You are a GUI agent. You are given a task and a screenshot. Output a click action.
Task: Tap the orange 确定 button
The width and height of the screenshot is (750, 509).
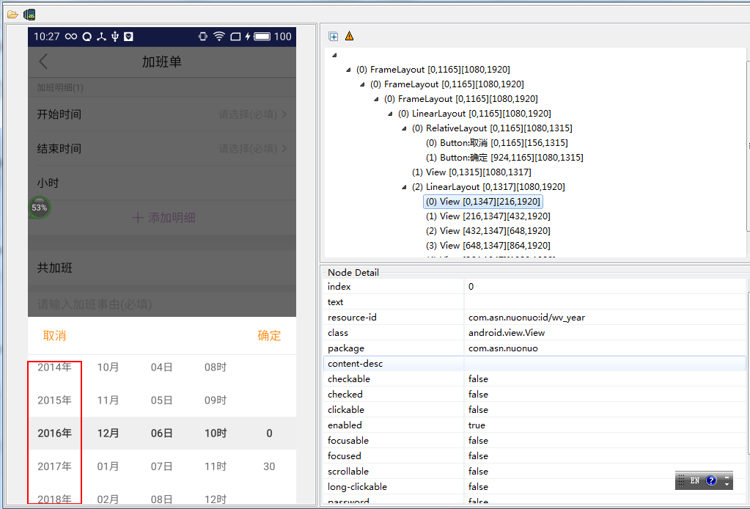point(269,335)
